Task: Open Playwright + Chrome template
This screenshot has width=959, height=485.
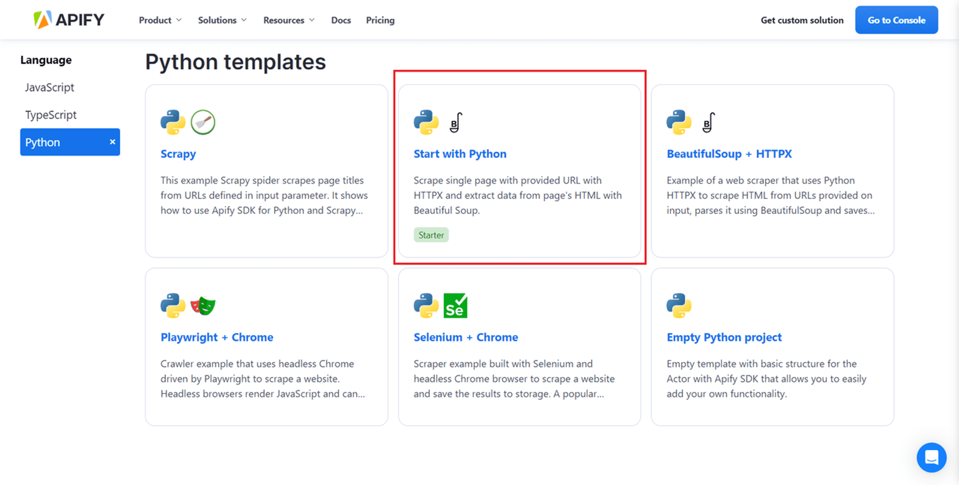Action: click(x=217, y=337)
